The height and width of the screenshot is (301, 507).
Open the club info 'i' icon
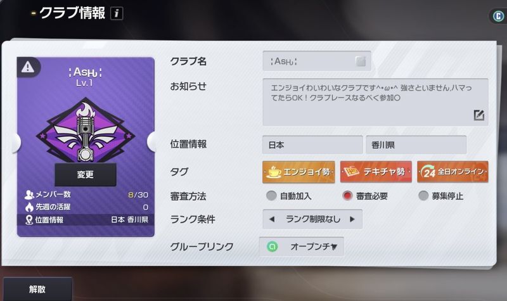(117, 13)
